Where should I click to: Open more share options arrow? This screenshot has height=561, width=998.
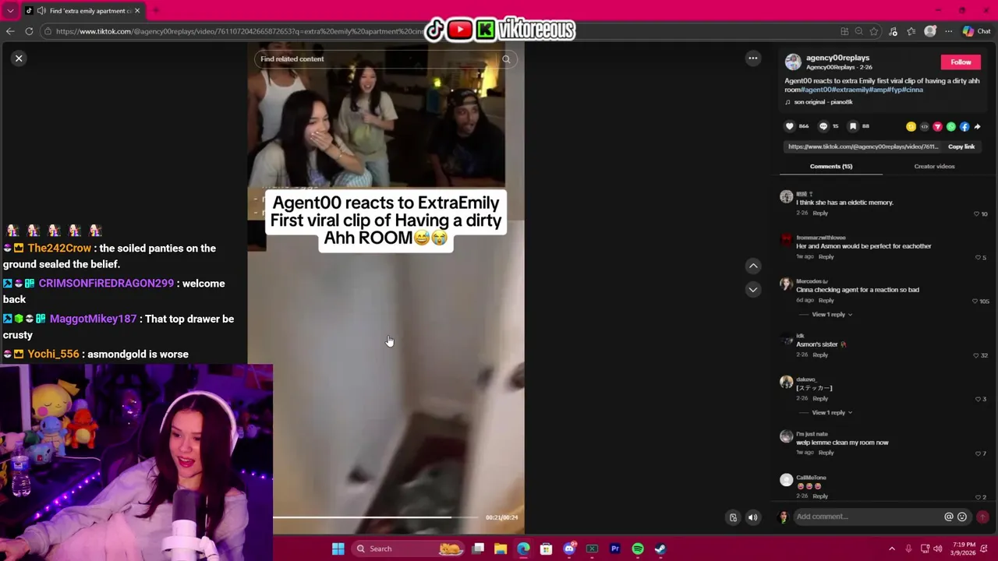tap(978, 126)
